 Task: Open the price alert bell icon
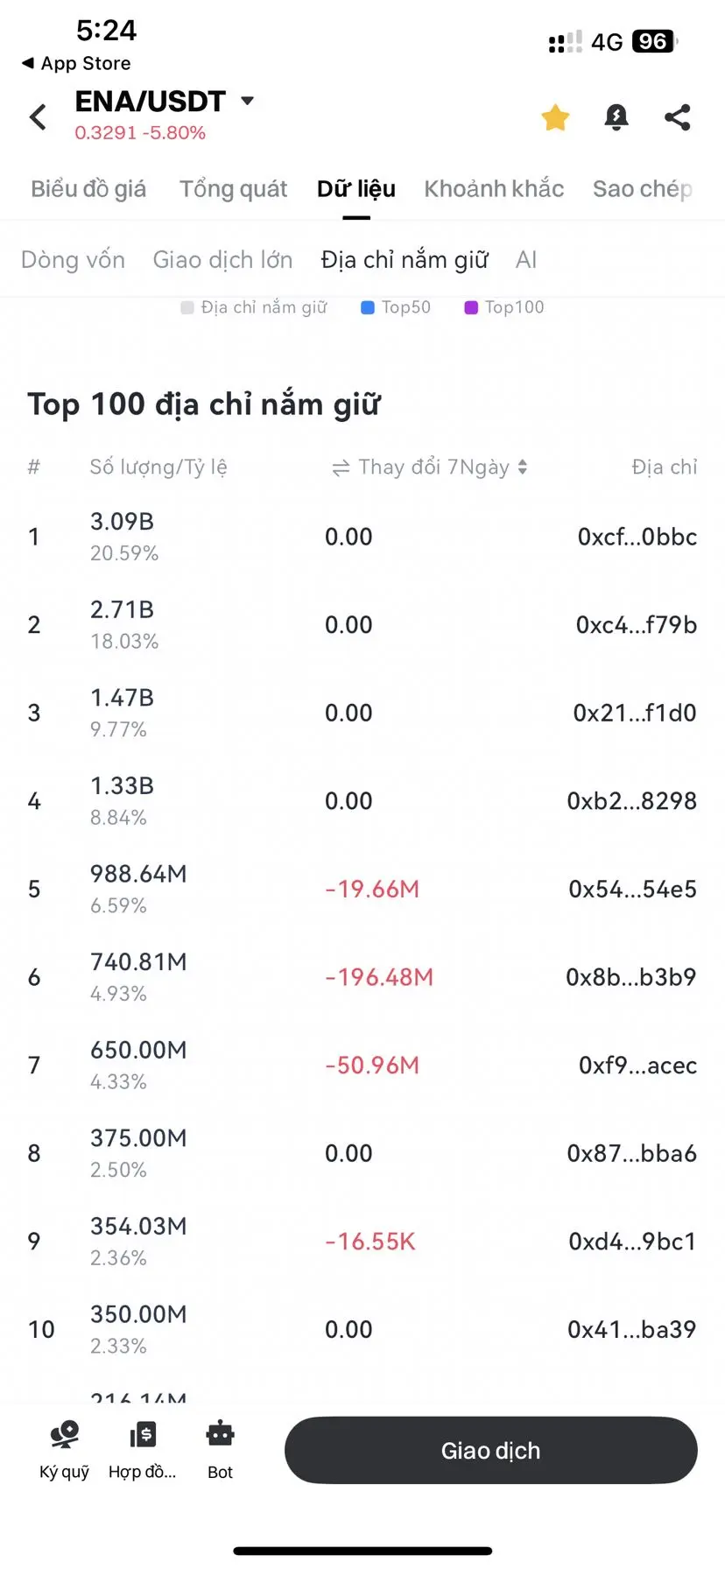(616, 116)
